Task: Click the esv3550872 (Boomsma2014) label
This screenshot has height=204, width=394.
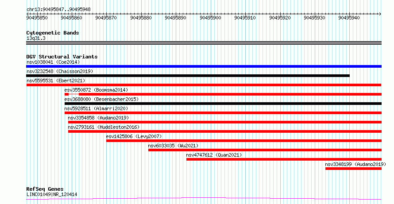Action: [x=96, y=90]
